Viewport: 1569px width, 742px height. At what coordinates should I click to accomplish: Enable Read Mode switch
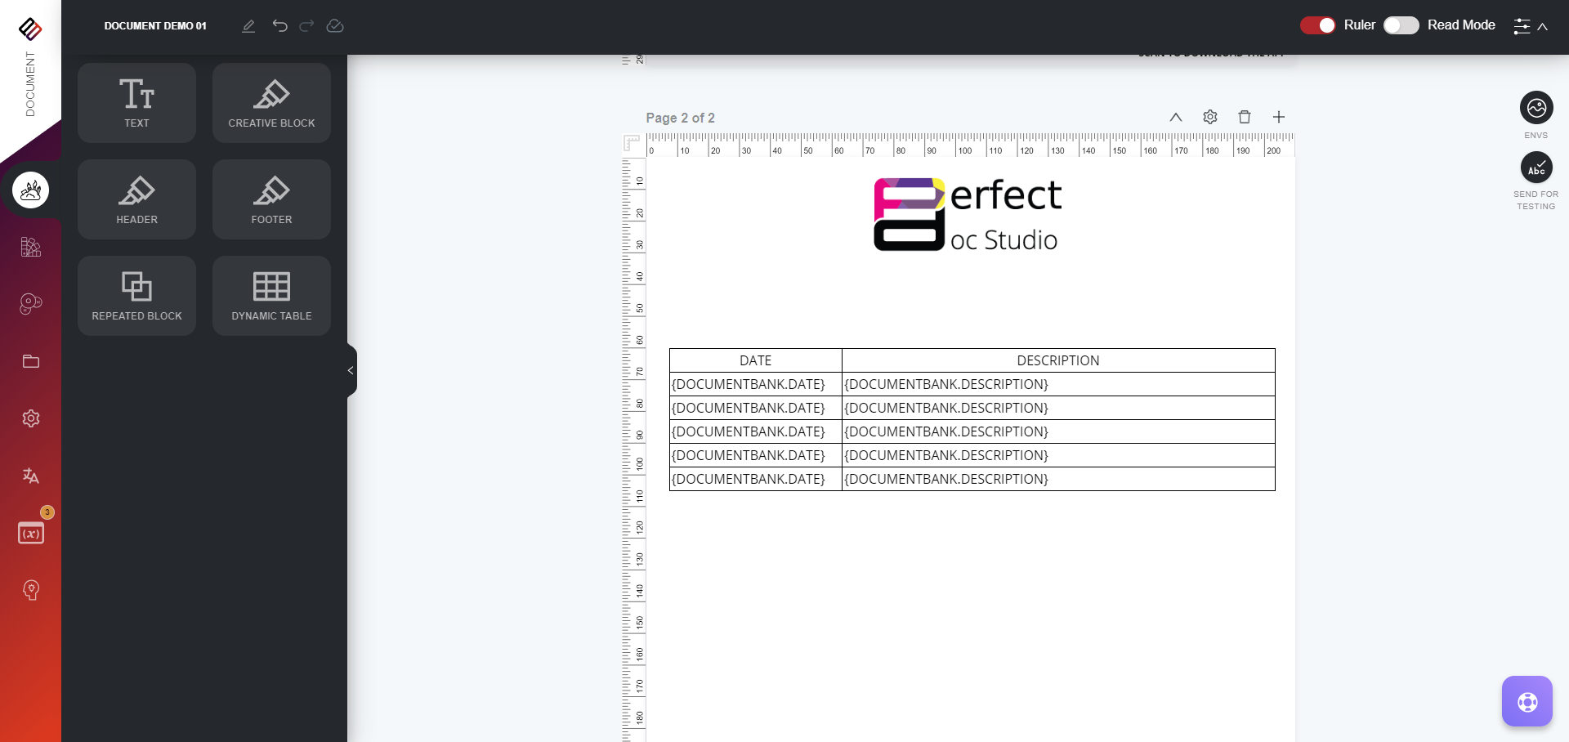1401,25
